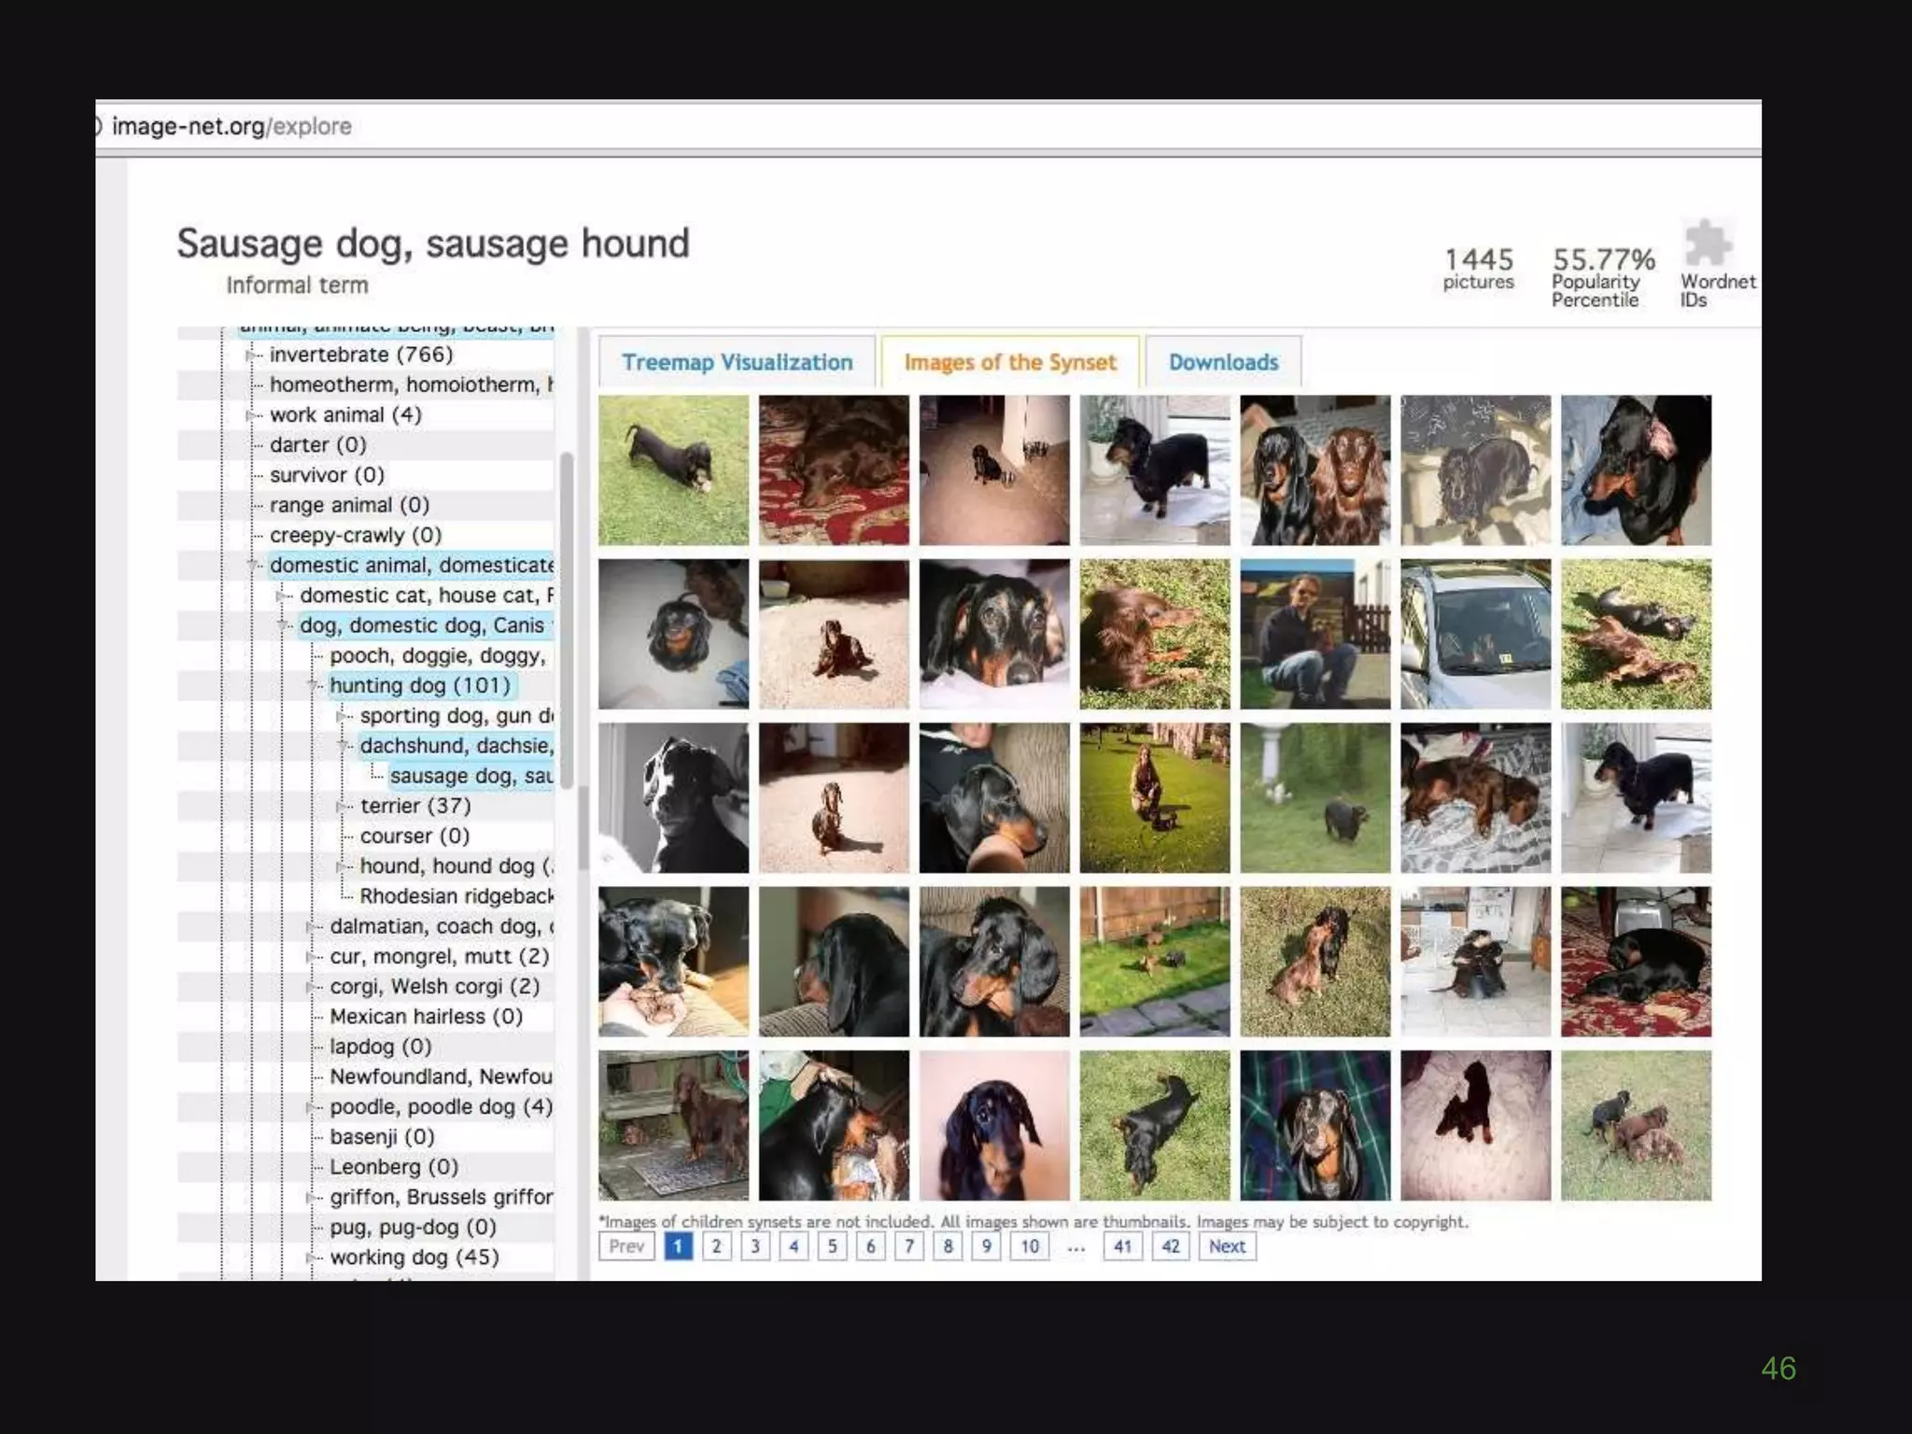Image resolution: width=1912 pixels, height=1434 pixels.
Task: Select Mexican hairless (0) tree item
Action: 426,1017
